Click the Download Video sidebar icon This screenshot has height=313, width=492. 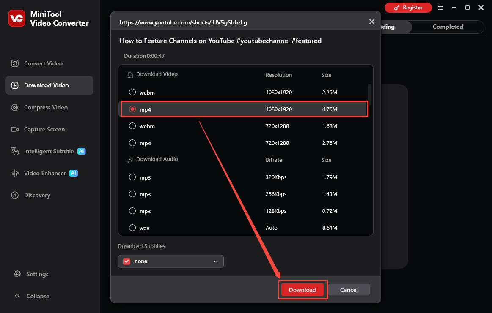click(15, 85)
